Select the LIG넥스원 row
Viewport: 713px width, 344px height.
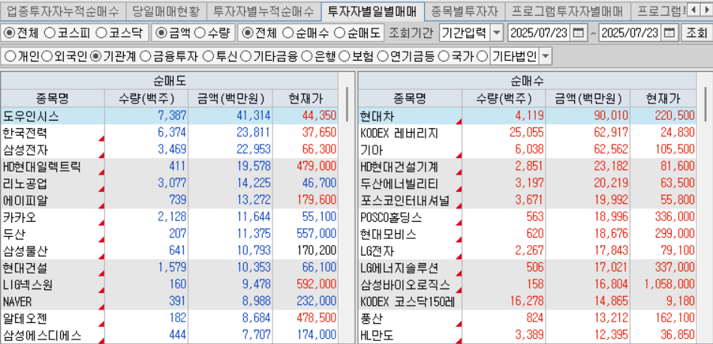(x=169, y=285)
